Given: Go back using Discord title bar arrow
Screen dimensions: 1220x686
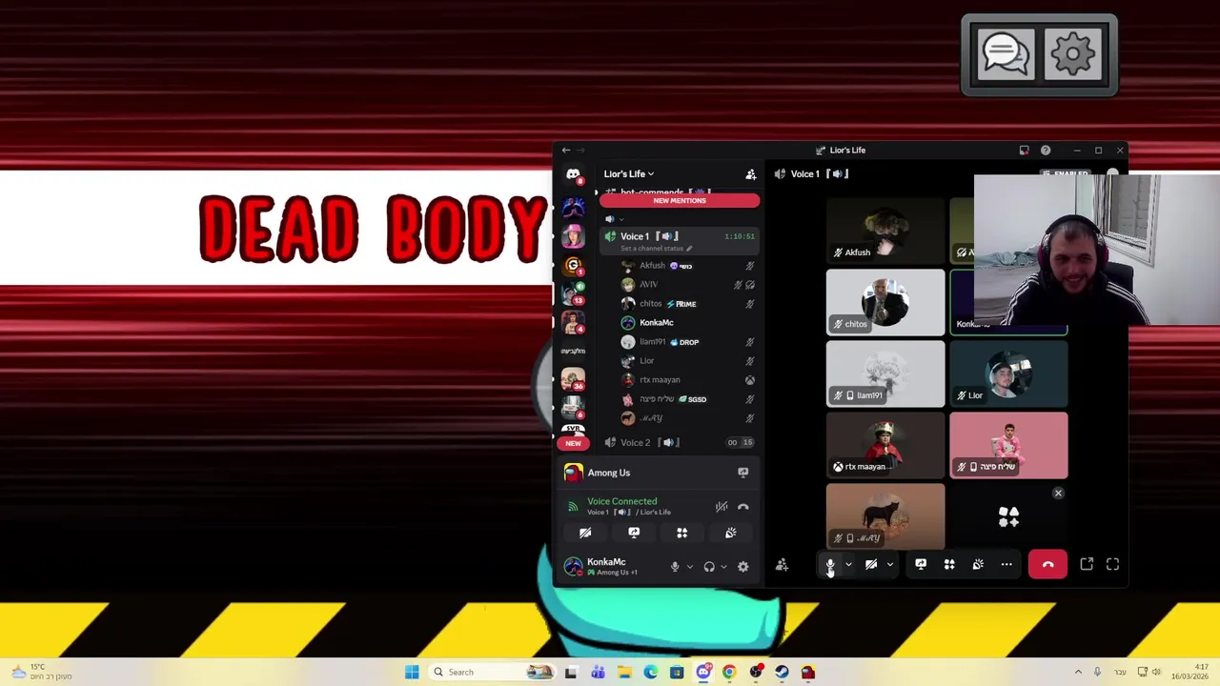Looking at the screenshot, I should click(x=566, y=151).
